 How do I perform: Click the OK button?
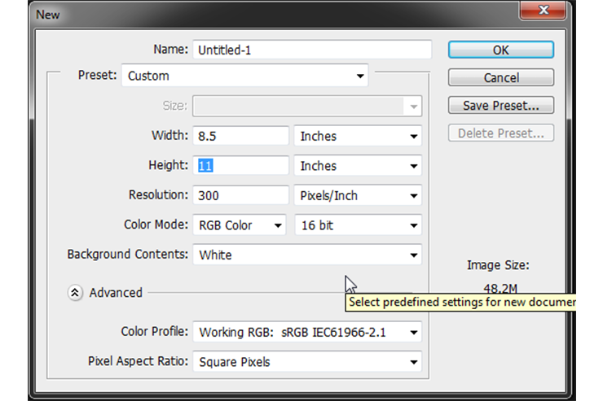click(x=500, y=50)
